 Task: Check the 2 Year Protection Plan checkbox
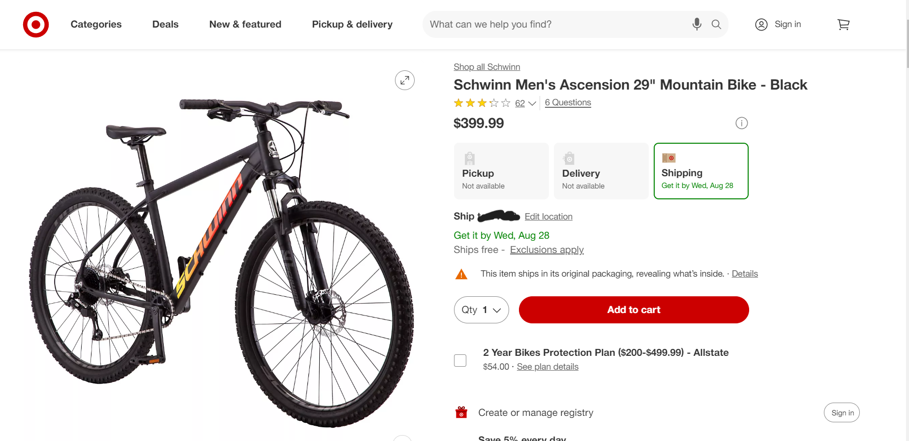(x=460, y=360)
